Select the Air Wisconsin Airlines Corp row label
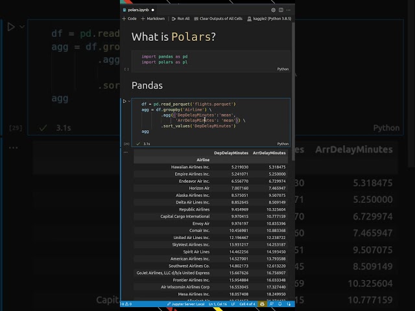This screenshot has height=311, width=415. [185, 287]
